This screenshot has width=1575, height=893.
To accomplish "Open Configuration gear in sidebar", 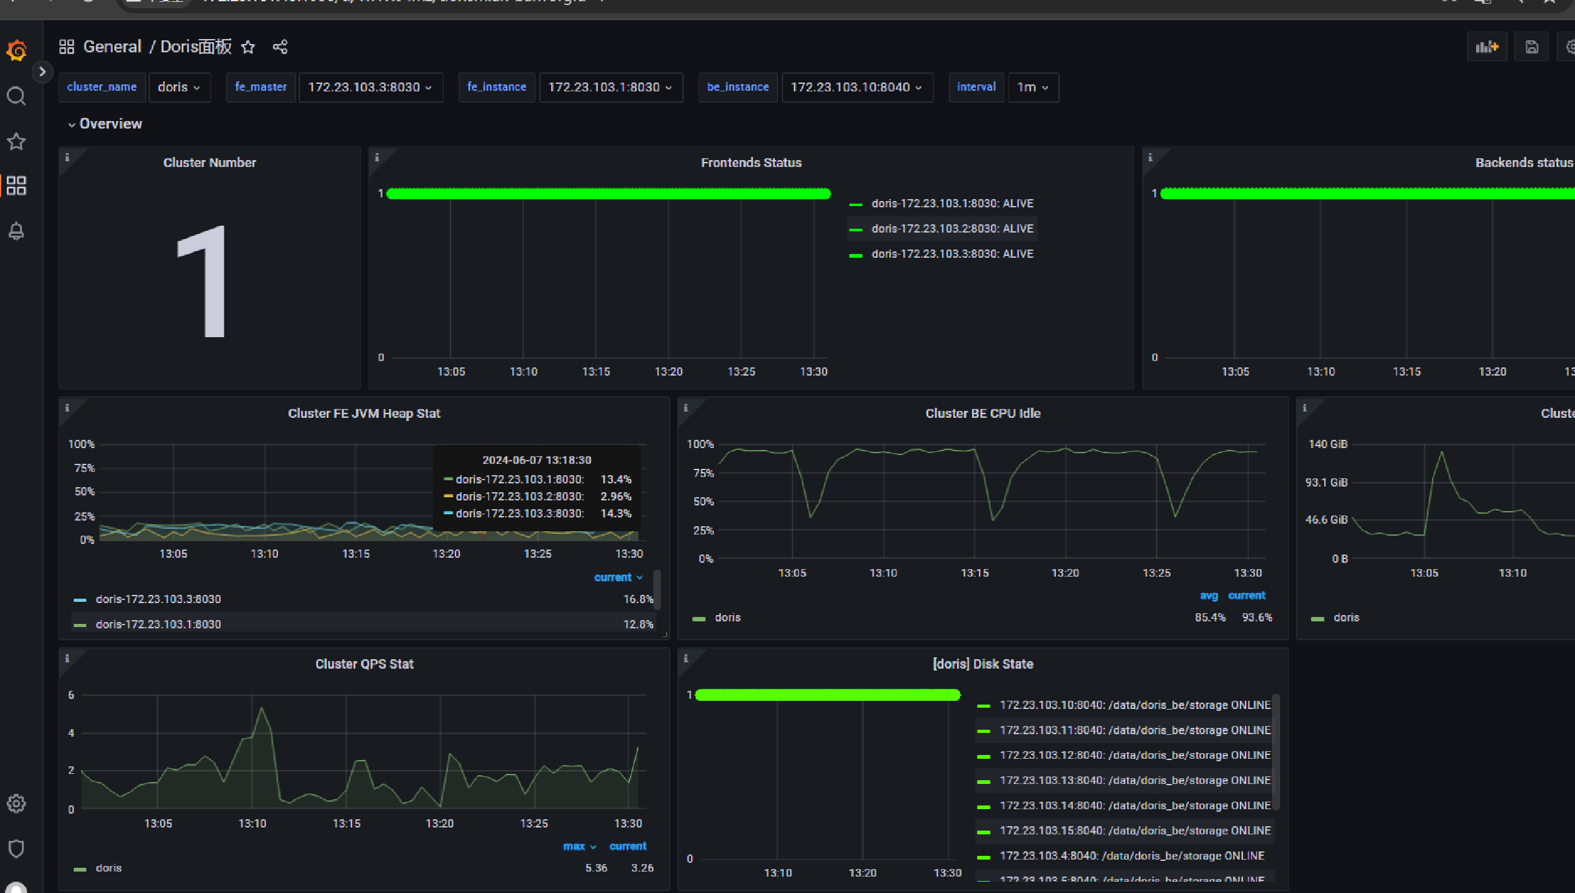I will click(x=16, y=803).
